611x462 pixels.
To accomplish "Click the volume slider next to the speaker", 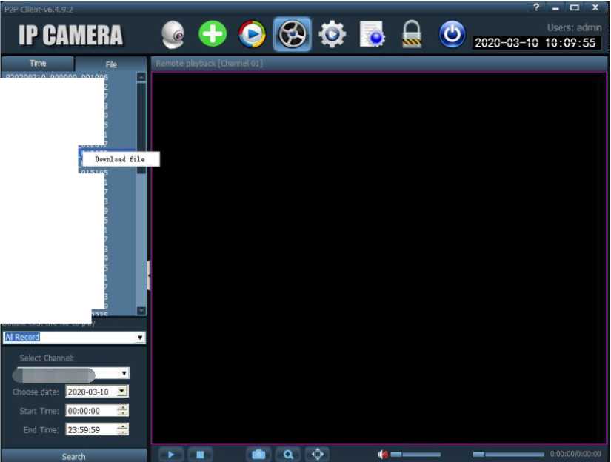I will tap(415, 455).
